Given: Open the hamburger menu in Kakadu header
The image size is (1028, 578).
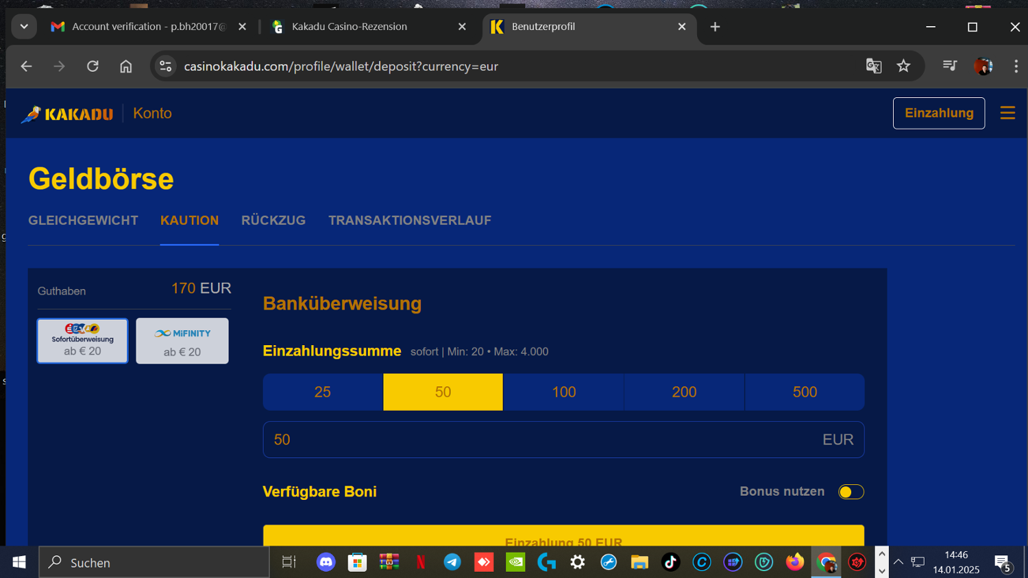Looking at the screenshot, I should tap(1007, 113).
